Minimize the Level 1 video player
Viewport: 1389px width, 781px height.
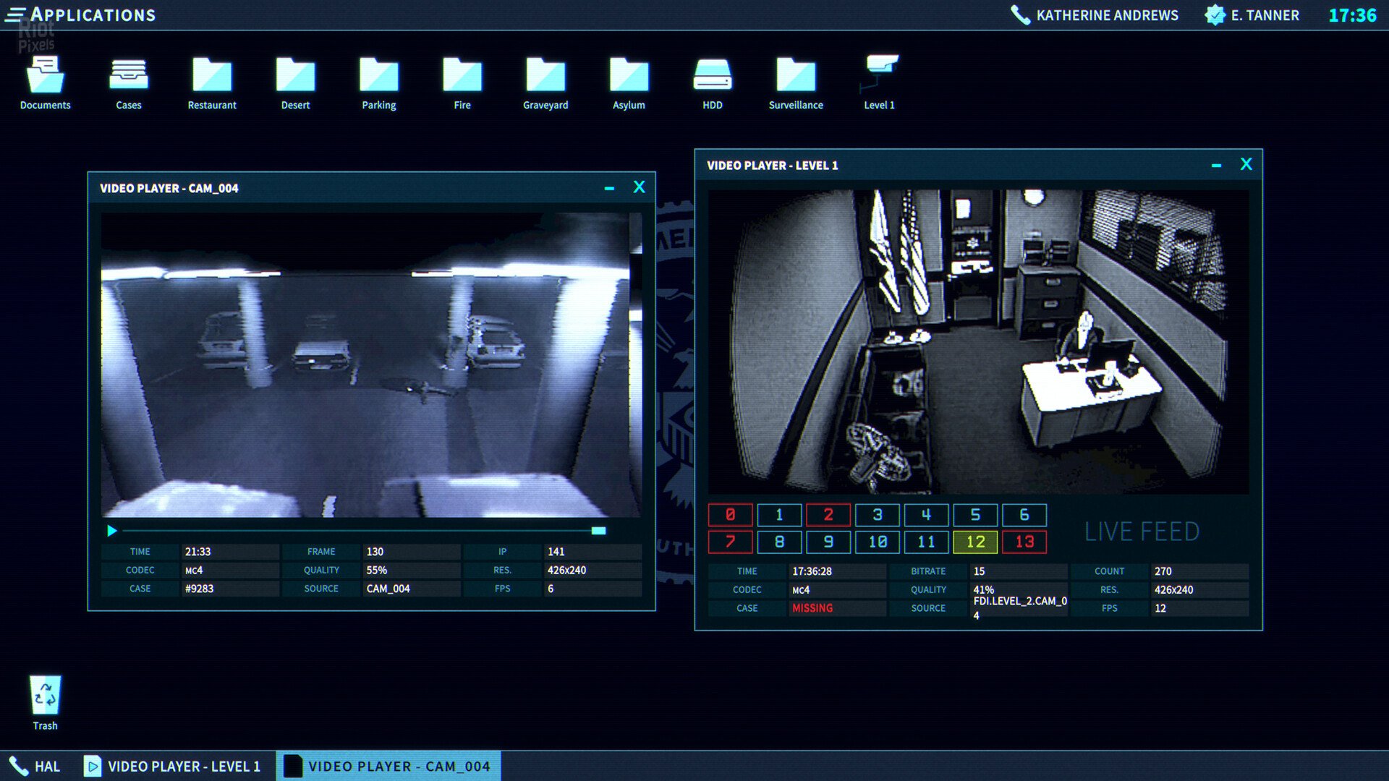(x=1215, y=165)
